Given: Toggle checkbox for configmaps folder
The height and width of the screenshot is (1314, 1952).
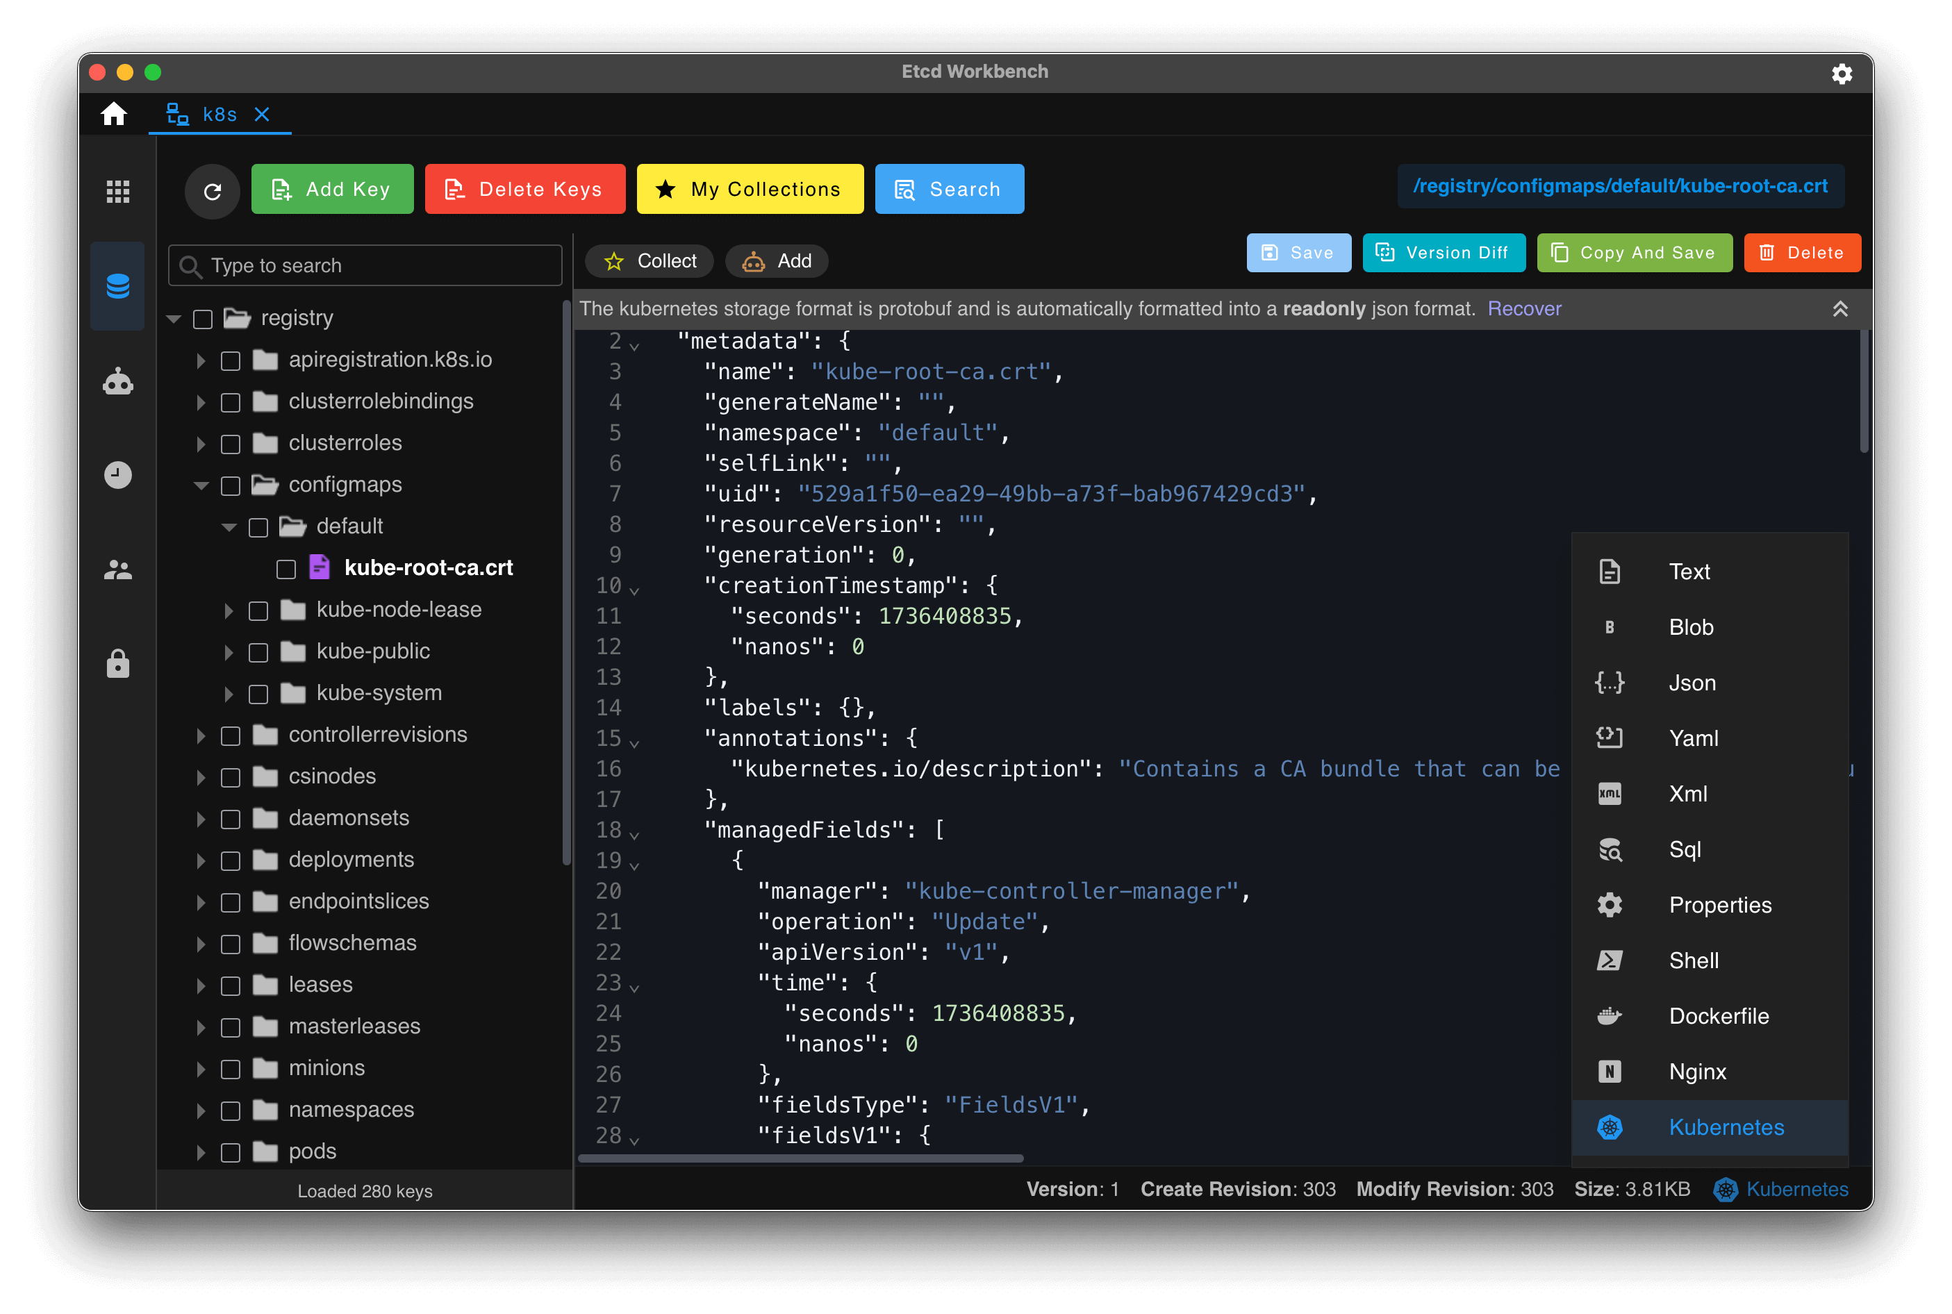Looking at the screenshot, I should 236,484.
